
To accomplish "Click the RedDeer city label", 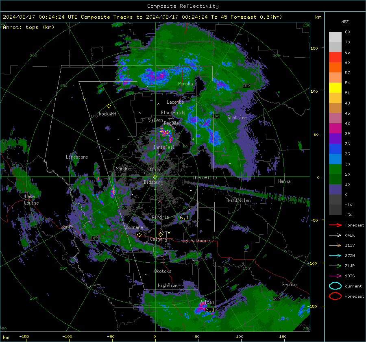I will pos(172,123).
